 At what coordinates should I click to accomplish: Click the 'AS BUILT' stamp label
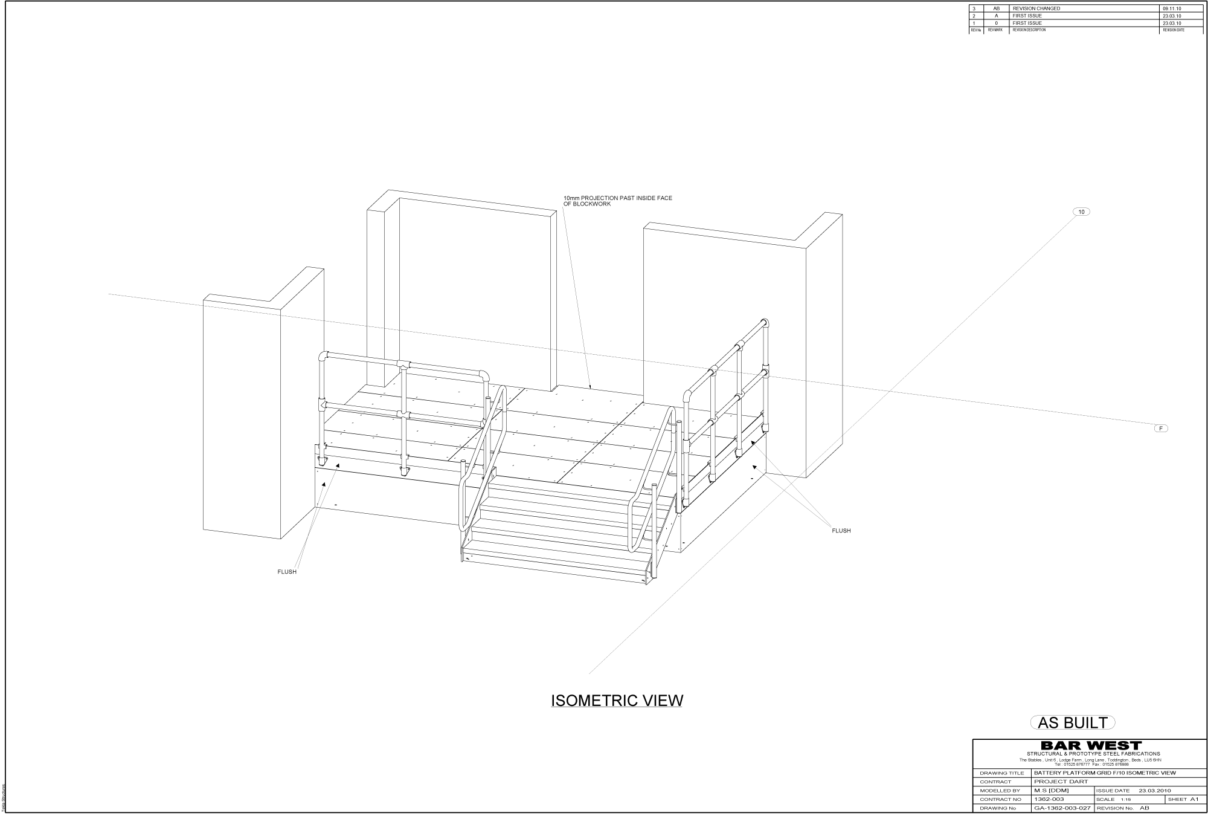(1073, 723)
